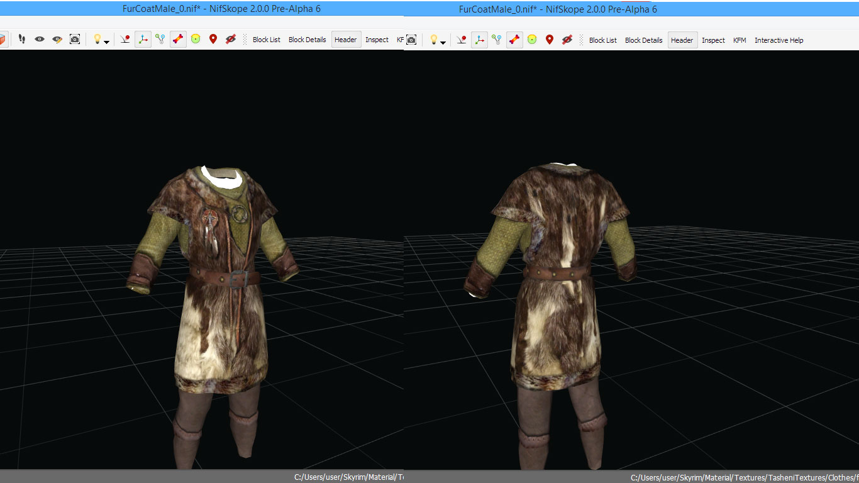Image resolution: width=859 pixels, height=483 pixels.
Task: Open Block Details in the right window
Action: [643, 40]
